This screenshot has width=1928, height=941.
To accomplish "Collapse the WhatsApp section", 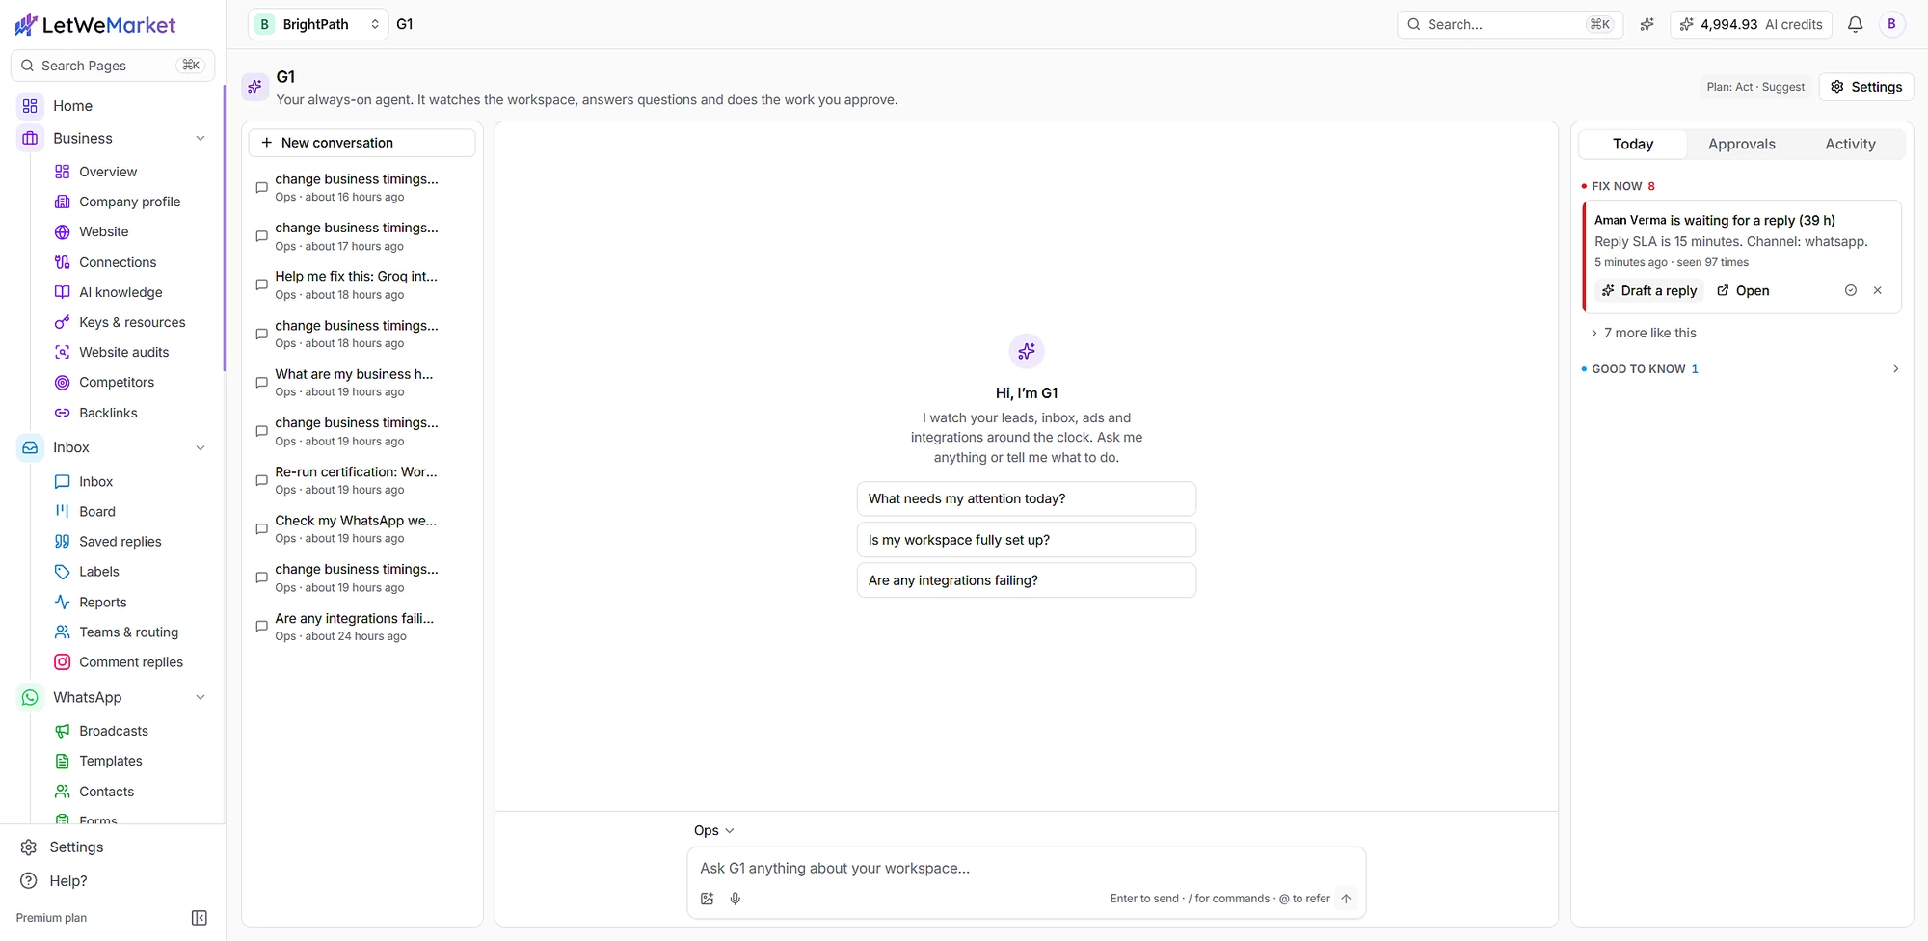I will pyautogui.click(x=201, y=697).
